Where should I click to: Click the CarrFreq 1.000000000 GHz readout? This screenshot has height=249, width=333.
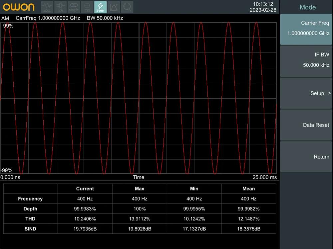[x=48, y=18]
